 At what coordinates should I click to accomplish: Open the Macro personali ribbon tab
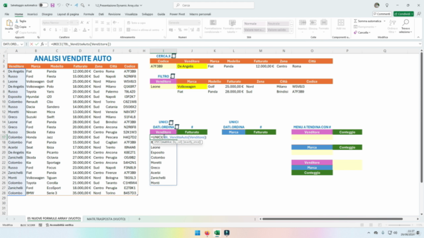[200, 14]
